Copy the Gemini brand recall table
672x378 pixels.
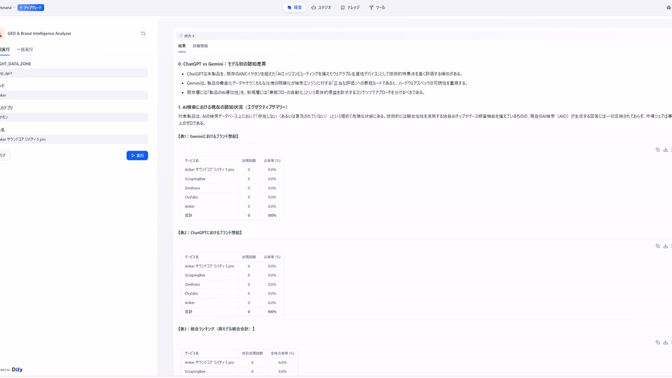[x=657, y=150]
